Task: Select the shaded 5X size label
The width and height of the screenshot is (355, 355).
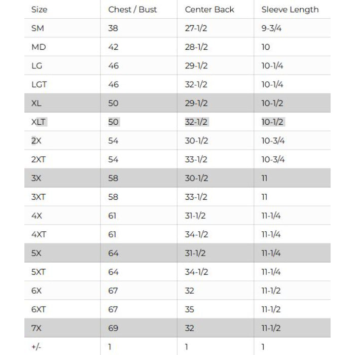Action: (x=37, y=253)
